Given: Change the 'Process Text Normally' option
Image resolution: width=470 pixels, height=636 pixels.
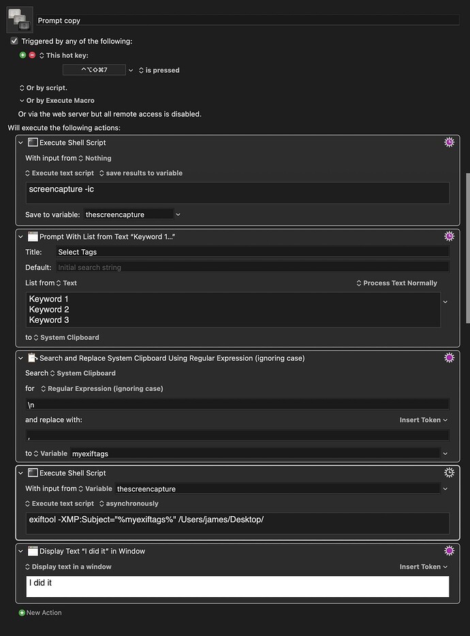Looking at the screenshot, I should click(x=396, y=283).
